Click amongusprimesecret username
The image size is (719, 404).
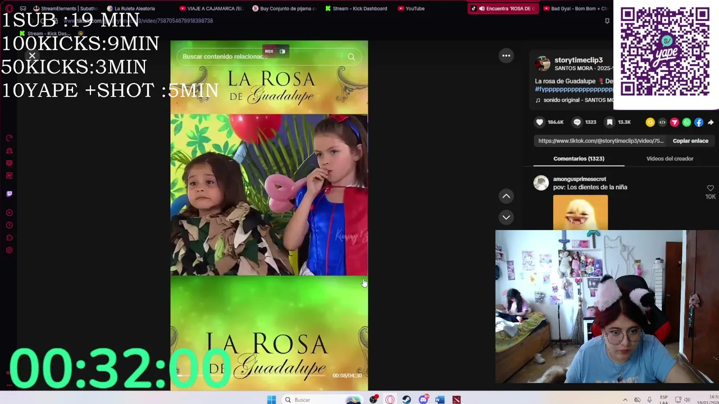[579, 179]
